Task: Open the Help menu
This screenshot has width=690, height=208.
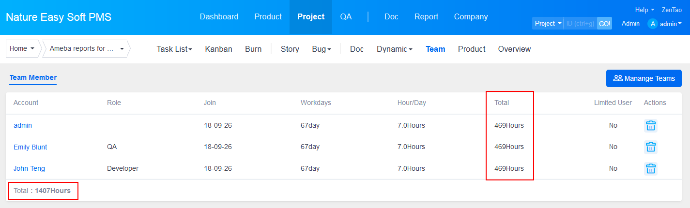Action: (644, 10)
